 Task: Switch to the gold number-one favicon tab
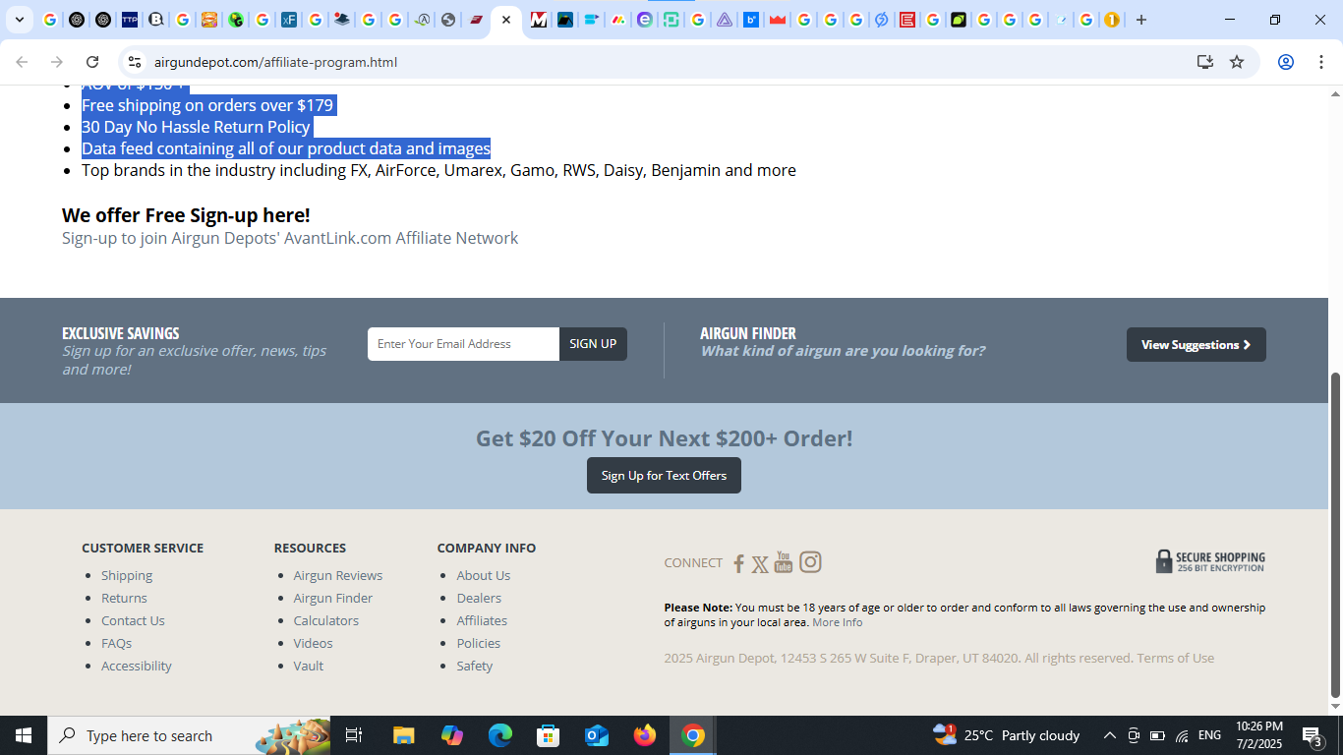tap(1112, 20)
